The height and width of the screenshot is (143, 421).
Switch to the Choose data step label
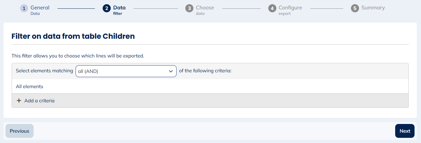coord(205,10)
